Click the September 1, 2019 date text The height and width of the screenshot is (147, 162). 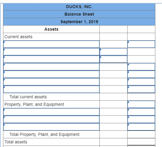point(79,22)
